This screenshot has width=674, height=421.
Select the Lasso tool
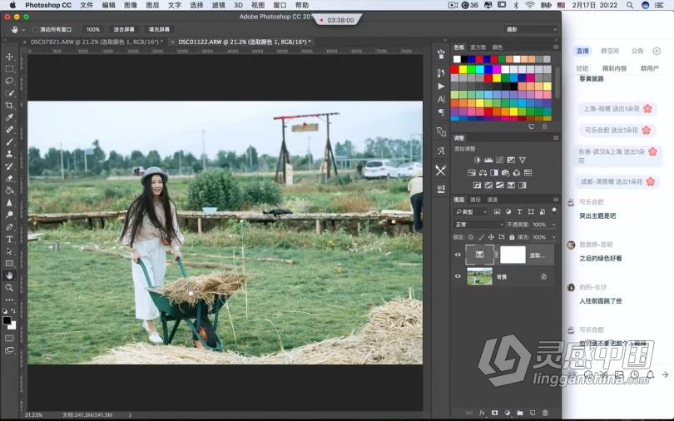coord(9,81)
